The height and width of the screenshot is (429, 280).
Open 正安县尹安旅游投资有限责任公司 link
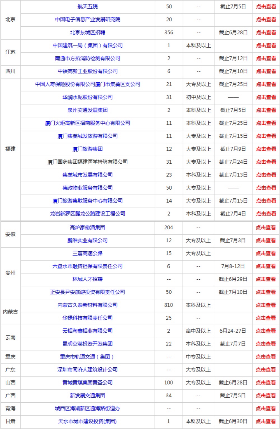(x=88, y=292)
